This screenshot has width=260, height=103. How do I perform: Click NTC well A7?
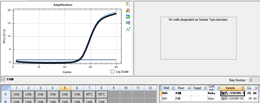pyautogui.click(x=89, y=94)
